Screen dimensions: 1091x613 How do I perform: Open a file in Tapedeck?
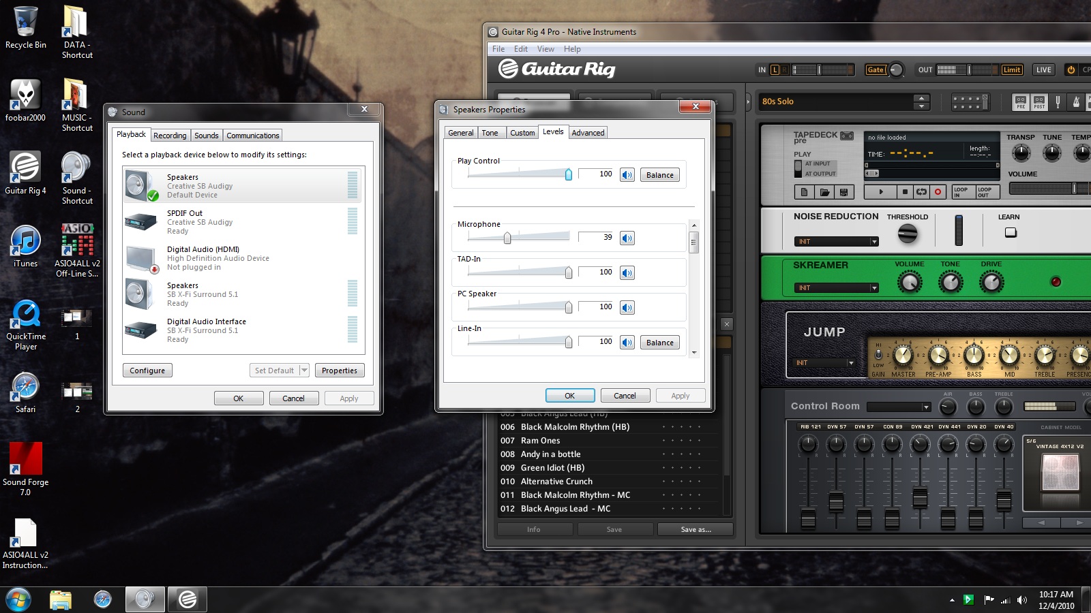click(824, 192)
